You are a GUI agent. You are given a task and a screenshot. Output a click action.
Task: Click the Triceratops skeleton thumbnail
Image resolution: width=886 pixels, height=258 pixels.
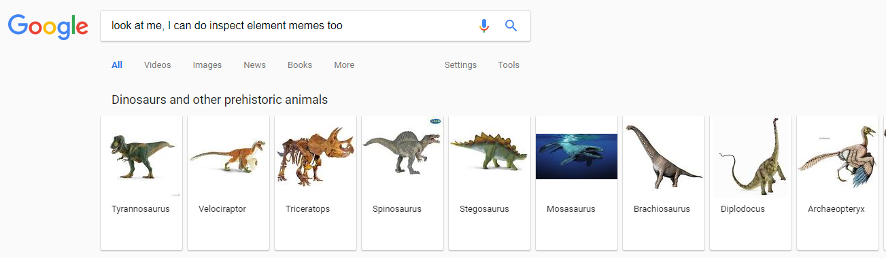pyautogui.click(x=316, y=156)
